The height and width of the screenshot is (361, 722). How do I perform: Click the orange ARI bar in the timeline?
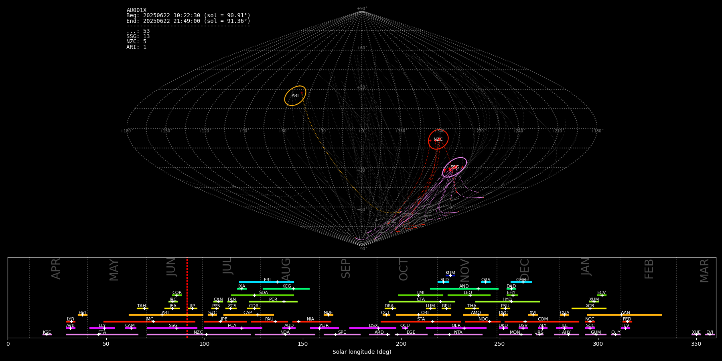pyautogui.click(x=166, y=315)
